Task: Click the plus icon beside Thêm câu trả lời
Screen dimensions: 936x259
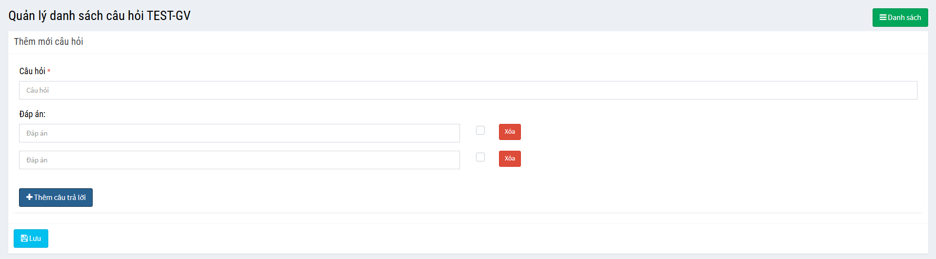Action: [x=29, y=197]
